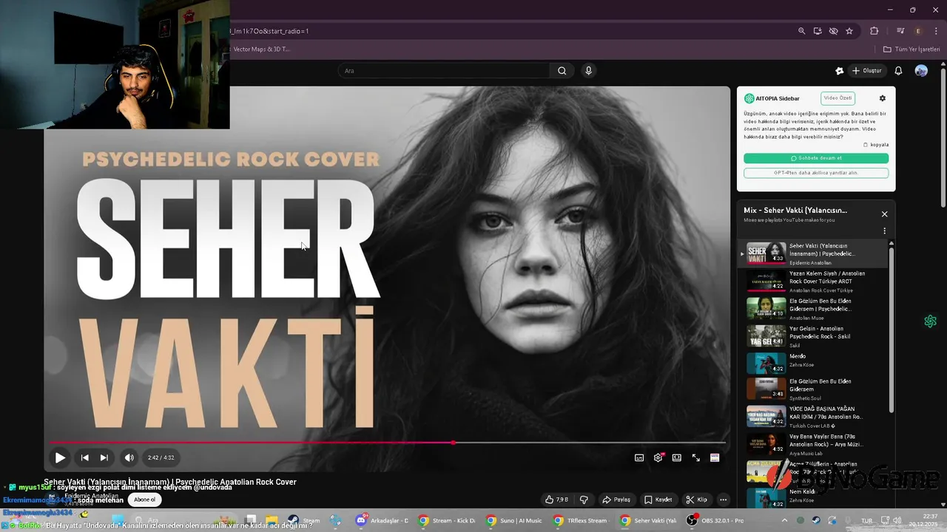
Task: Click Sohbete devam et green button
Action: 816,158
